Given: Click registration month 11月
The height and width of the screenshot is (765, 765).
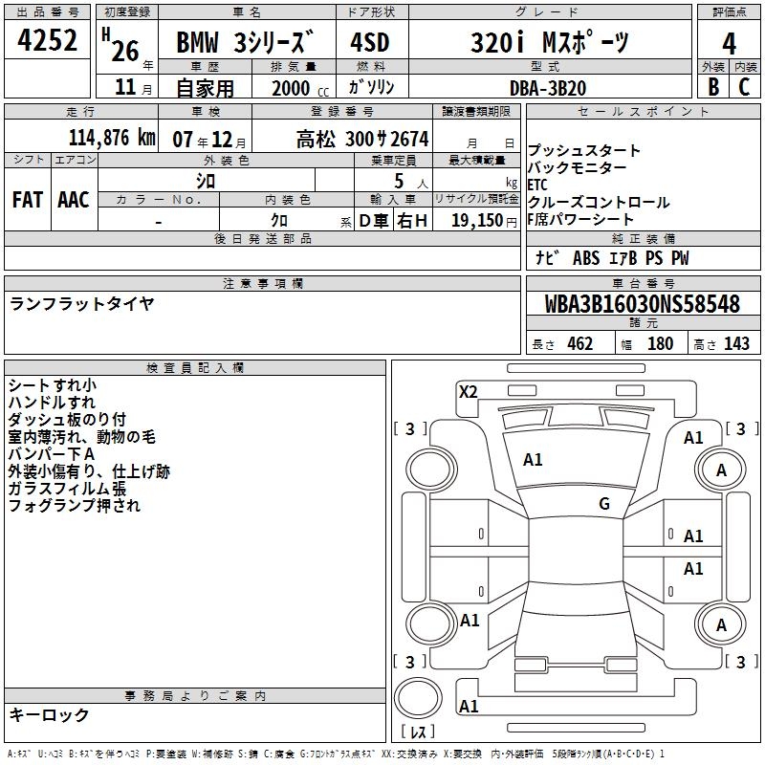Looking at the screenshot, I should pos(133,87).
